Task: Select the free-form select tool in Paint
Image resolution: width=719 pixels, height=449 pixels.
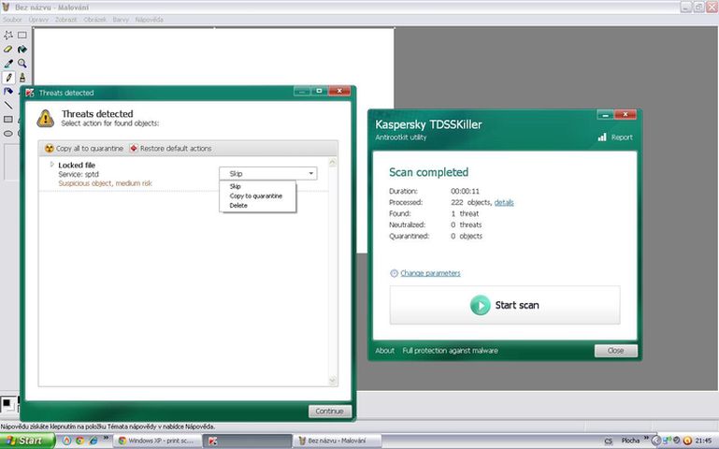Action: pyautogui.click(x=8, y=35)
